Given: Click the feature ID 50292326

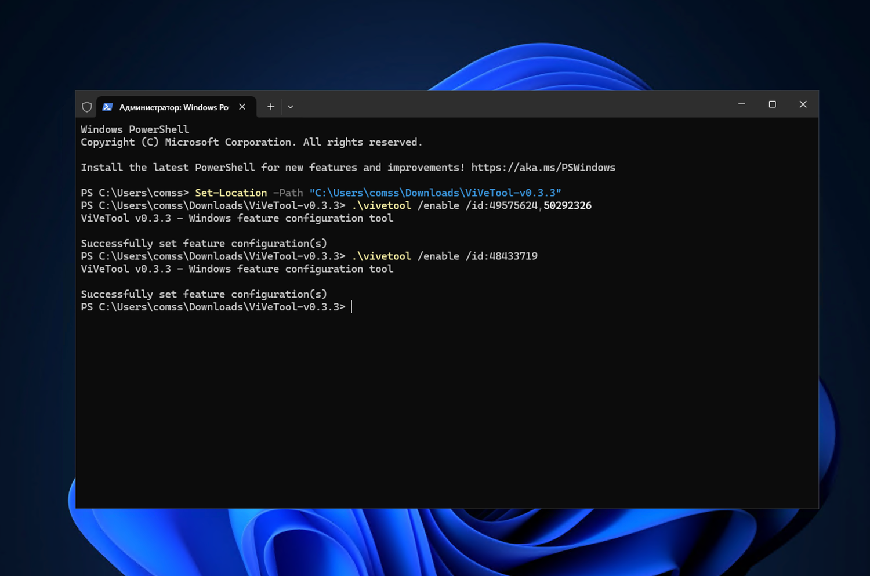Looking at the screenshot, I should coord(568,205).
